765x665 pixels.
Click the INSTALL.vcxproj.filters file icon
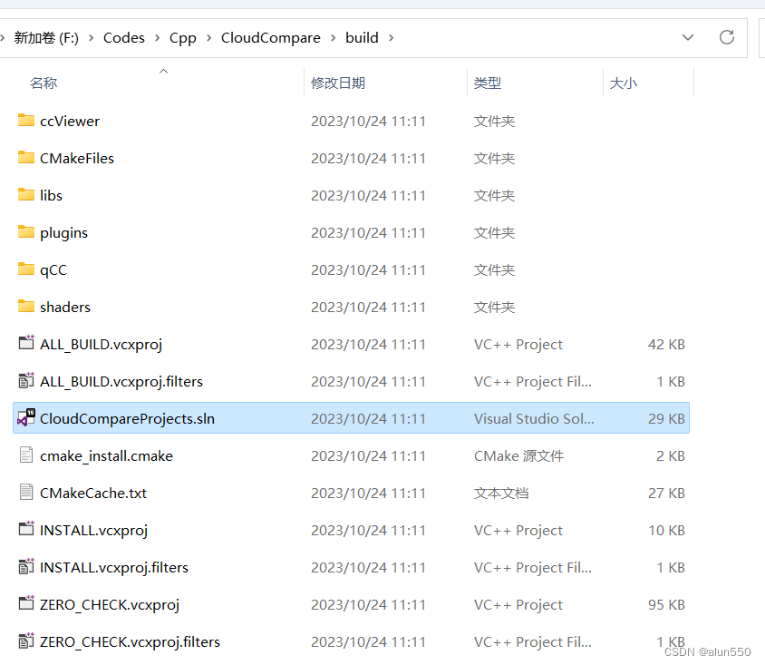26,566
